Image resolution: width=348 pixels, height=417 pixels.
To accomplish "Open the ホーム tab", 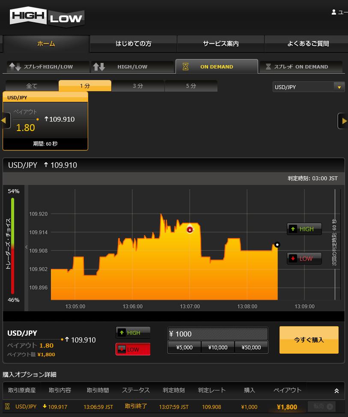I will 46,44.
